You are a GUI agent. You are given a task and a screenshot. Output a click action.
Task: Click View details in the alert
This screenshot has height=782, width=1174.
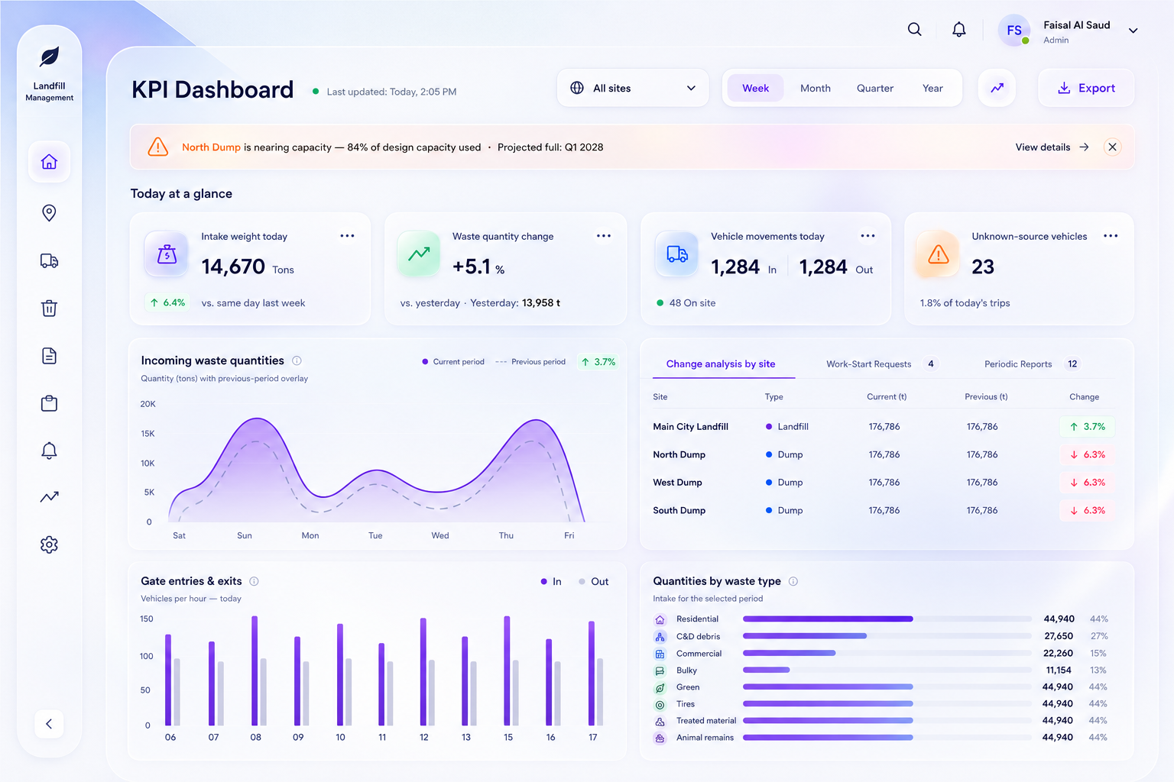(1052, 147)
